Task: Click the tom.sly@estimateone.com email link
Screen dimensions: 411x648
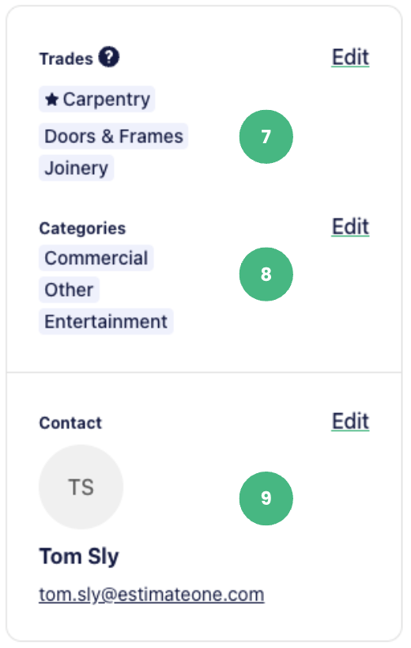Action: (152, 595)
